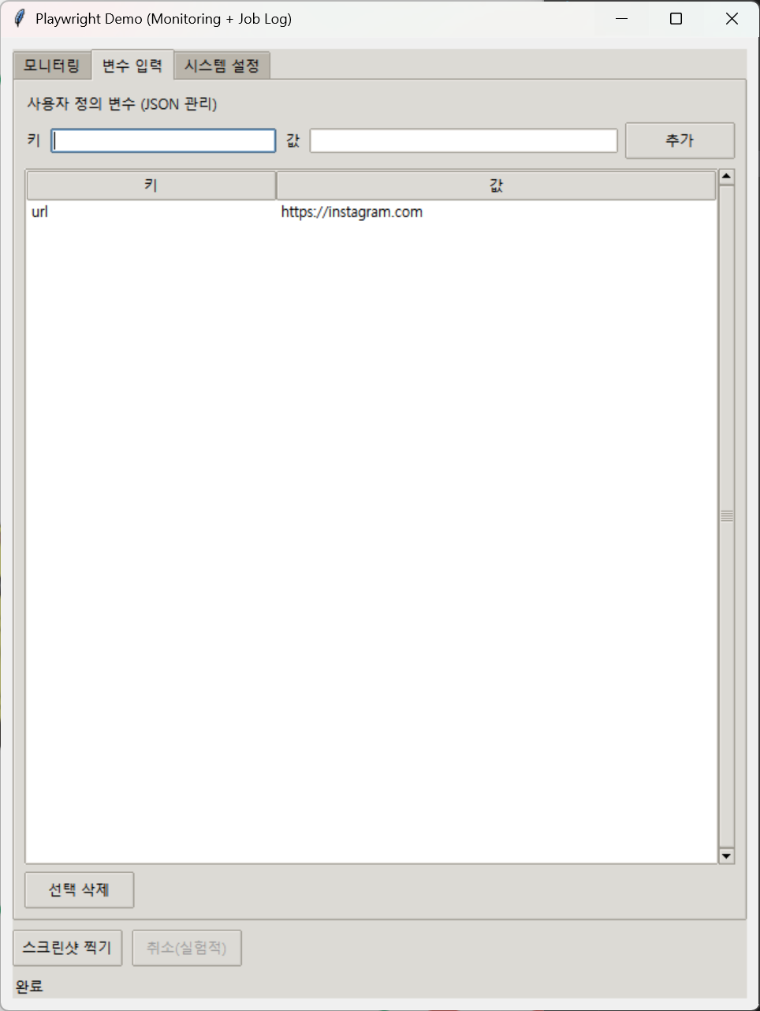Click the 키 column header
760x1011 pixels.
click(x=151, y=185)
